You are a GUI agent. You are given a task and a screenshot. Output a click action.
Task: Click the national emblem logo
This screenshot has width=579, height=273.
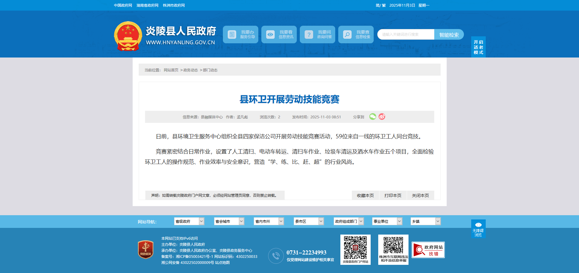point(128,36)
